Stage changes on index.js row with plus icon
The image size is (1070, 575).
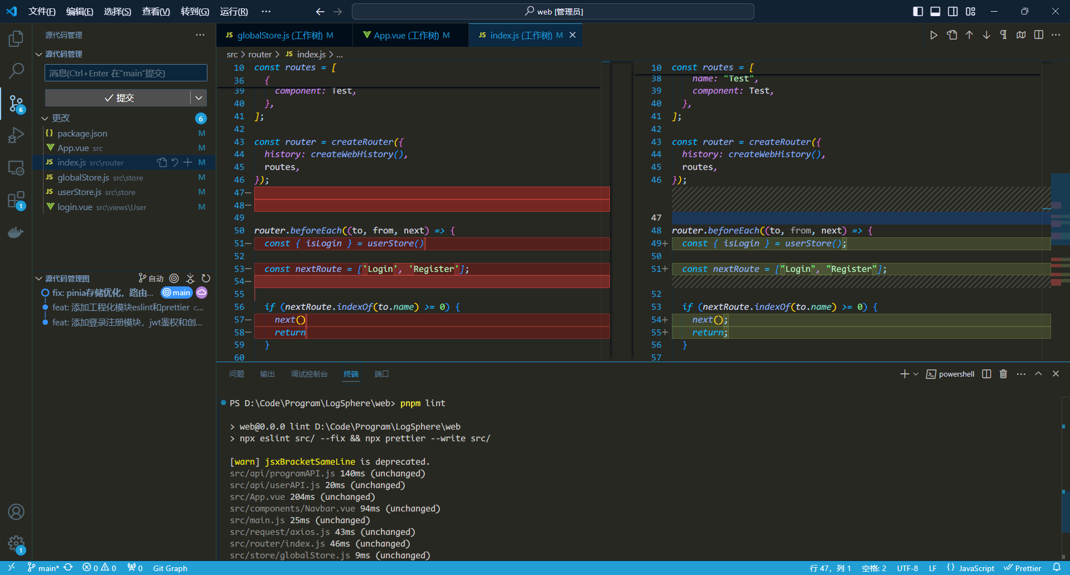188,162
